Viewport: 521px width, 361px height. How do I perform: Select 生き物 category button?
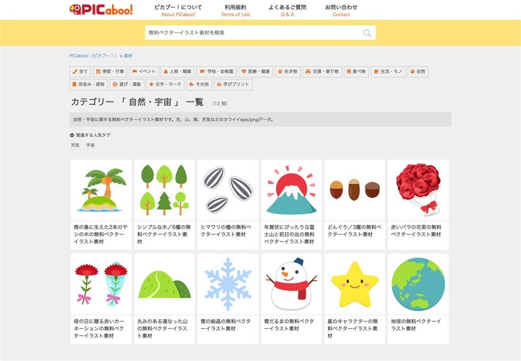(x=287, y=71)
